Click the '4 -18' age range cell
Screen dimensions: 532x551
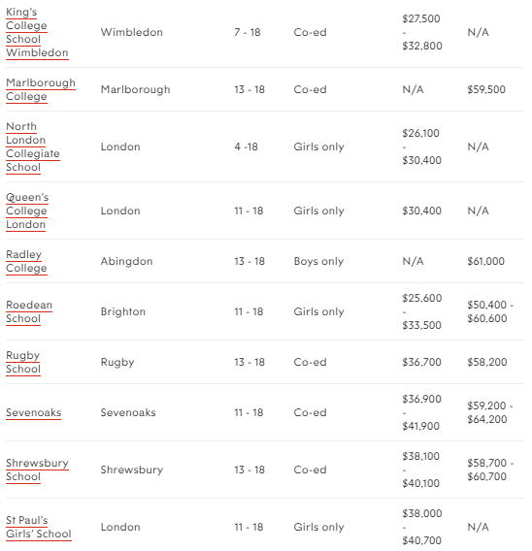point(247,146)
